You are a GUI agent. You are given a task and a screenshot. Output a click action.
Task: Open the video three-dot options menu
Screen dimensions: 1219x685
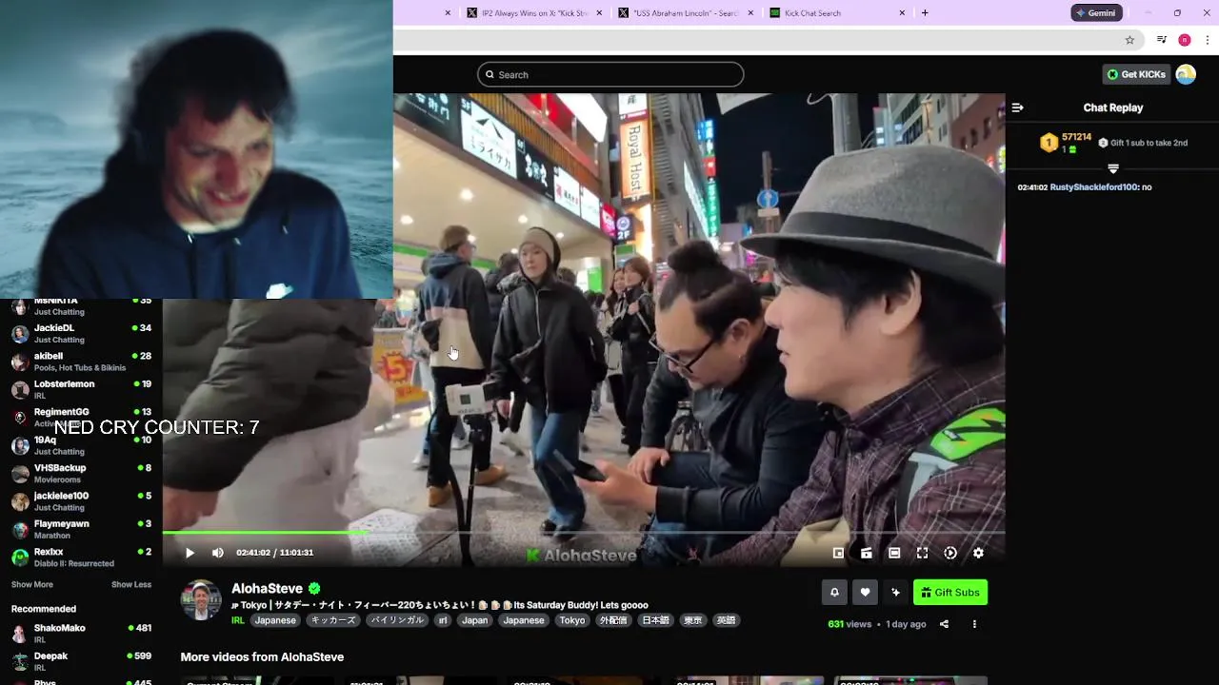pos(974,624)
